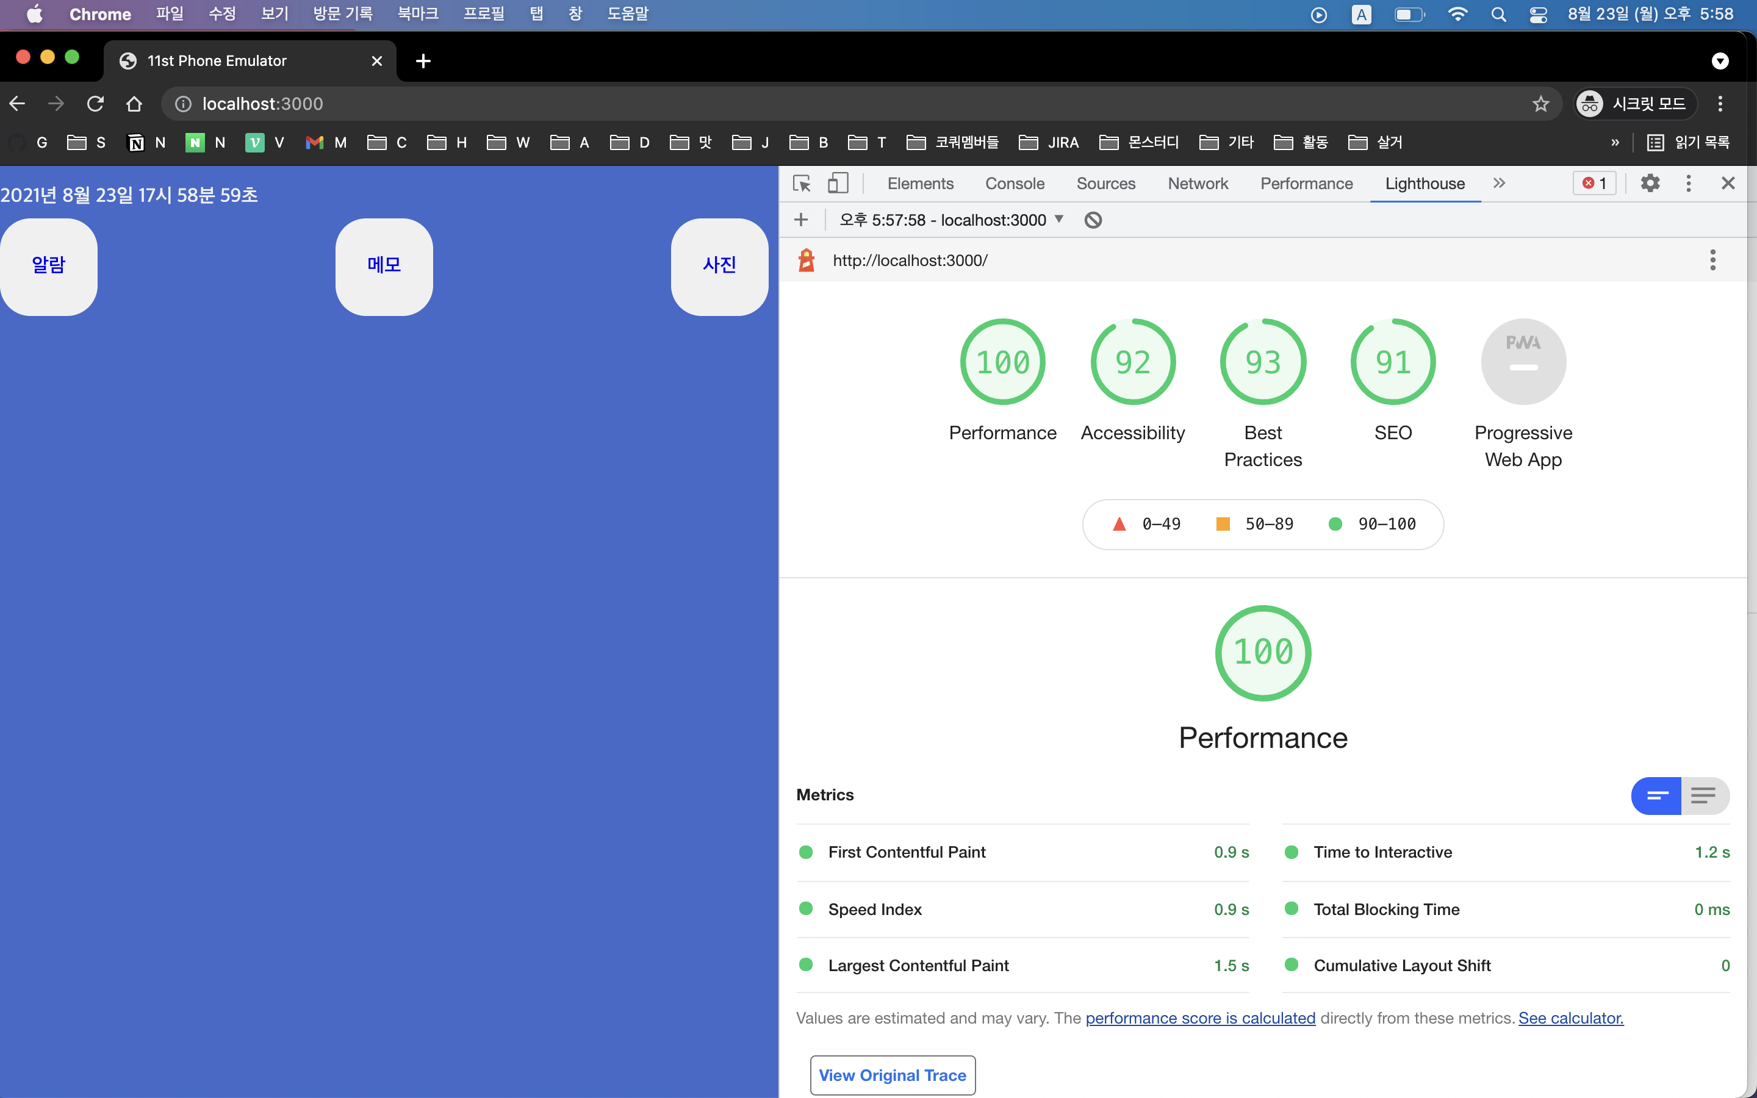Open the JIRA bookmark folder
This screenshot has height=1098, width=1757.
[x=1049, y=142]
